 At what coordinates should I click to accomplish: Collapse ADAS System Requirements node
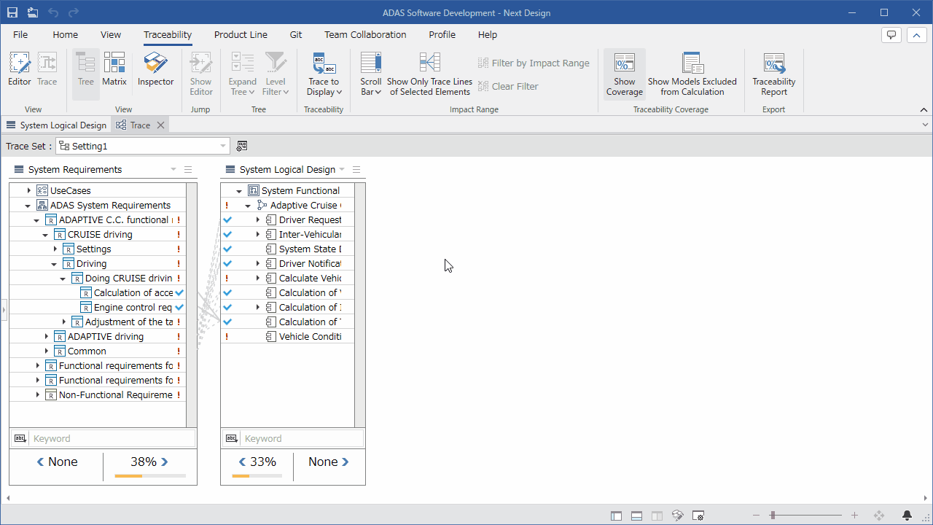28,206
